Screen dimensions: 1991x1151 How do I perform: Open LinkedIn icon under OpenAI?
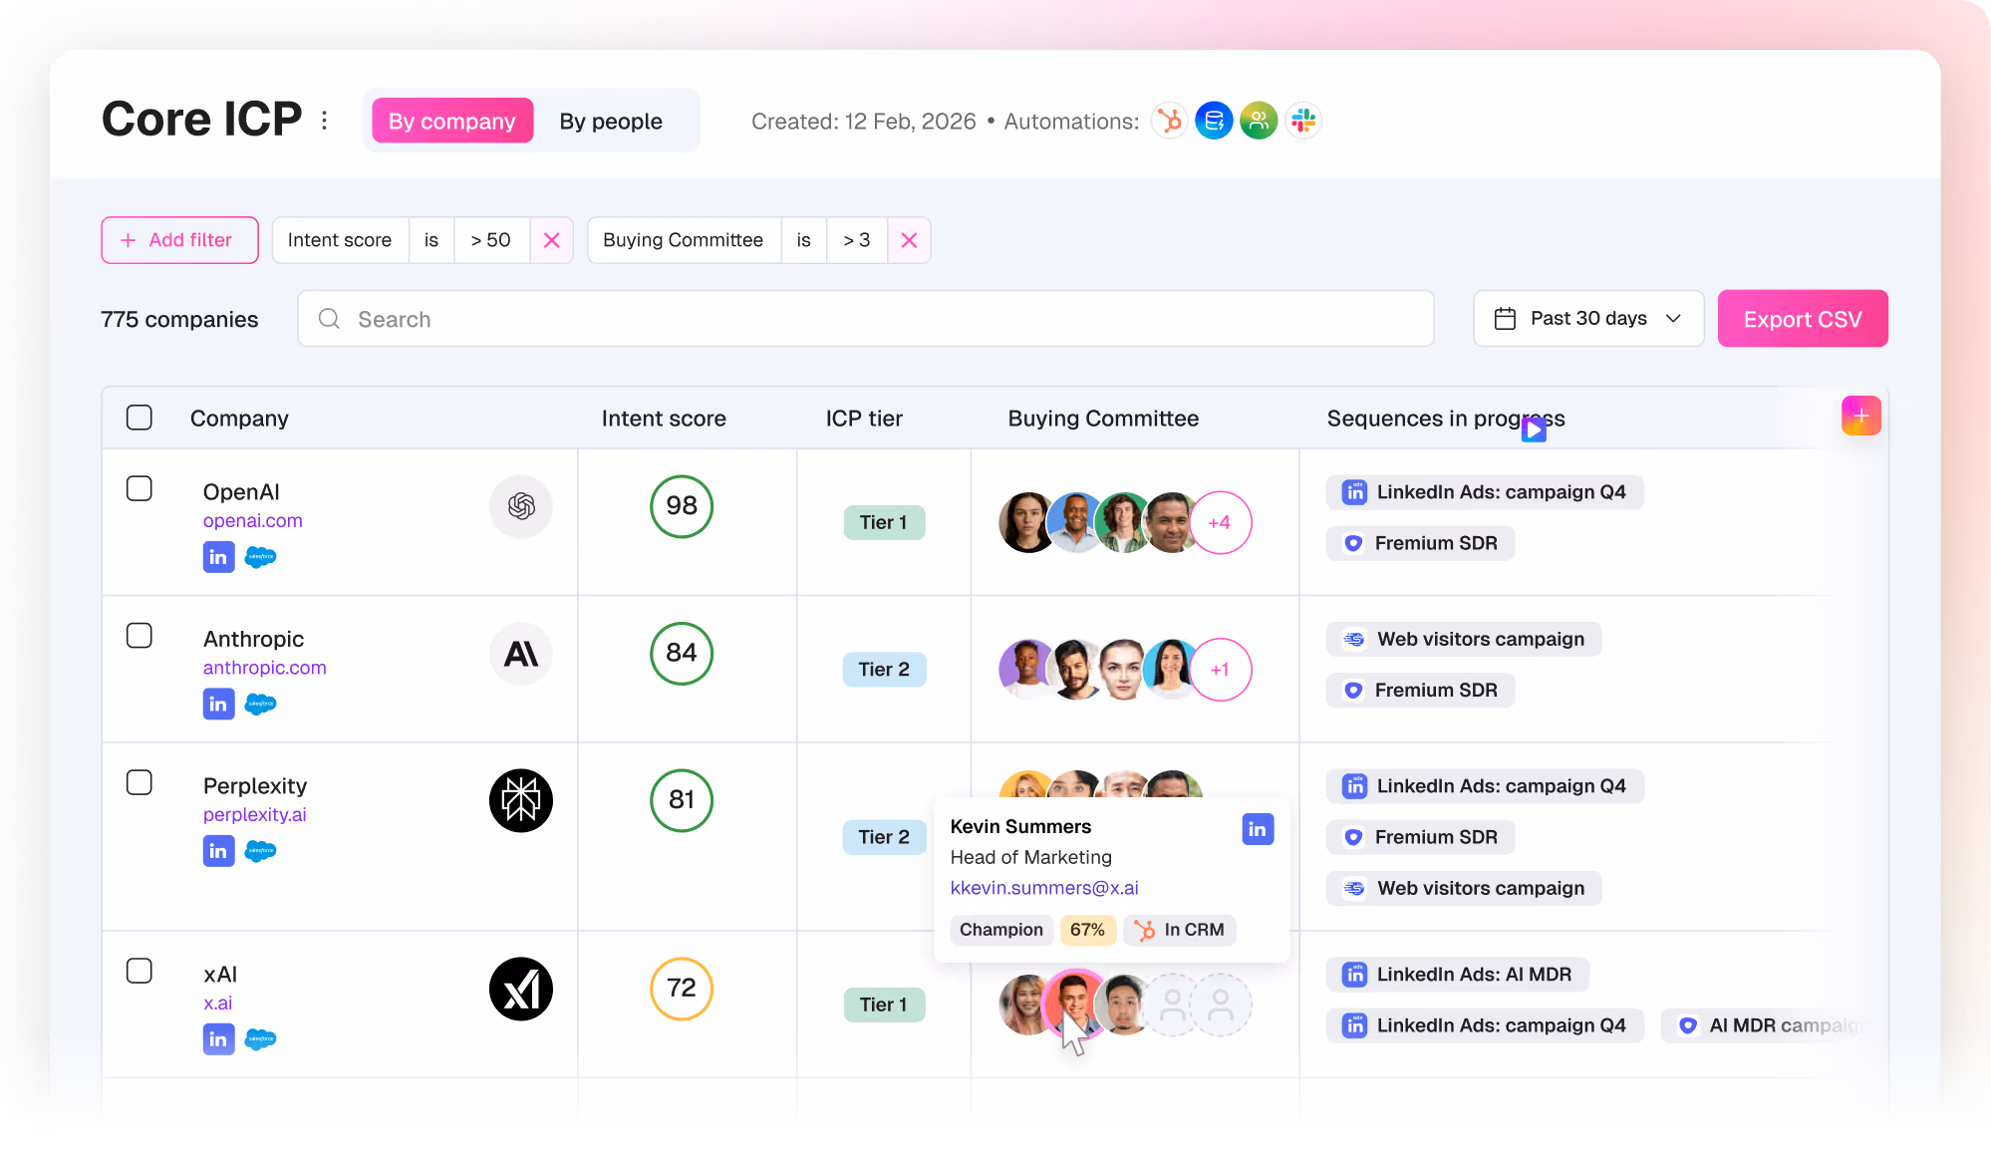[x=218, y=557]
